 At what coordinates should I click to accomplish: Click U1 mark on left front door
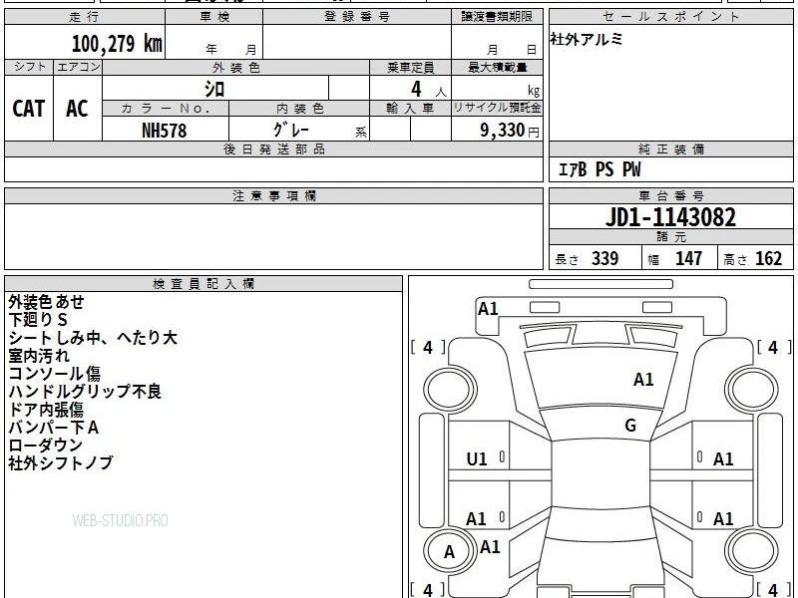point(477,459)
